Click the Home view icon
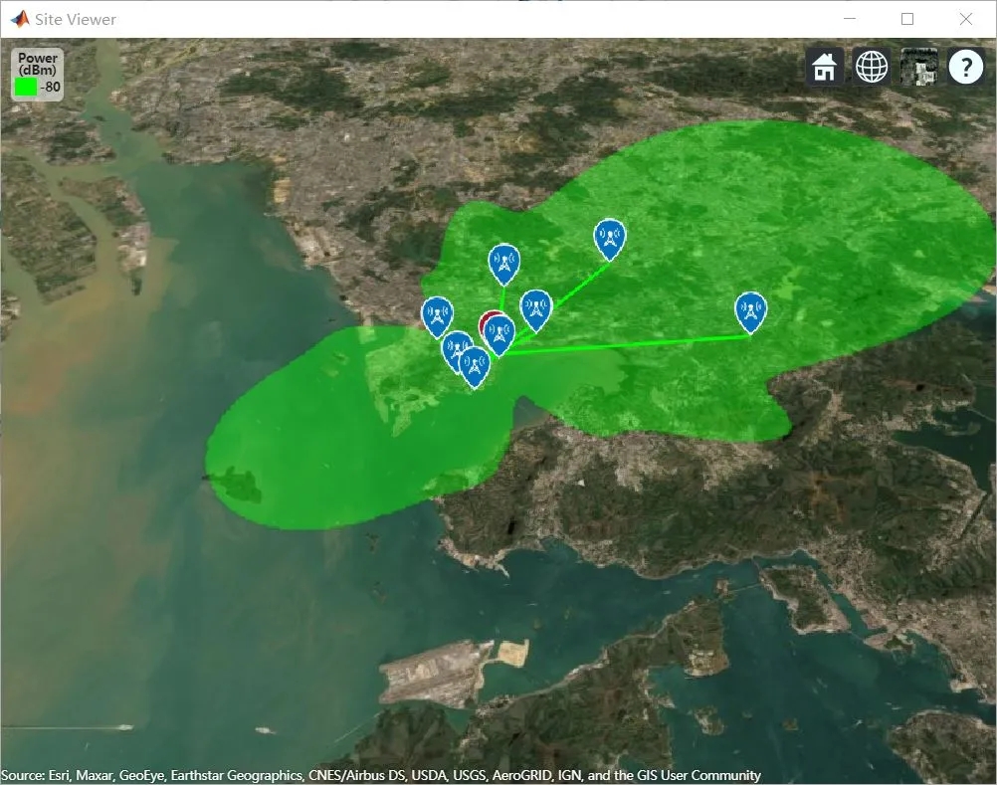997x785 pixels. [x=825, y=66]
